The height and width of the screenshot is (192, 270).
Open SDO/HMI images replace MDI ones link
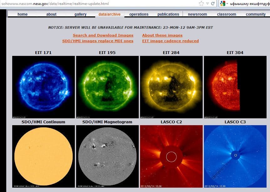coord(98,41)
